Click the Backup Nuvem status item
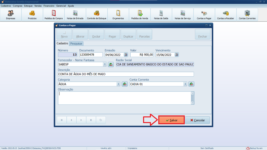 (254, 148)
